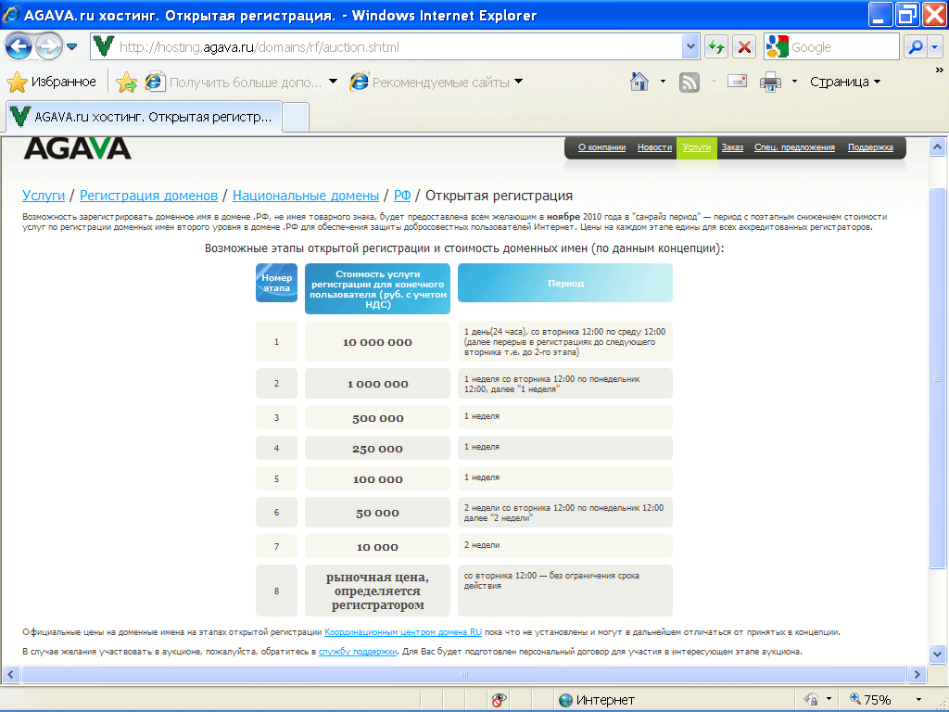Follow the РФ breadcrumb link

(402, 196)
